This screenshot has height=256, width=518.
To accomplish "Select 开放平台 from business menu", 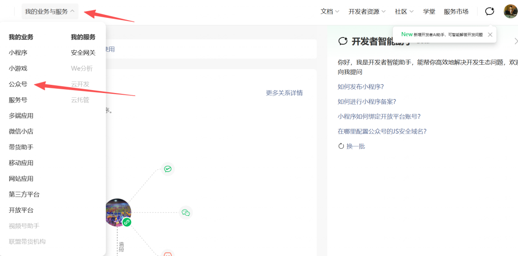I will [x=21, y=210].
